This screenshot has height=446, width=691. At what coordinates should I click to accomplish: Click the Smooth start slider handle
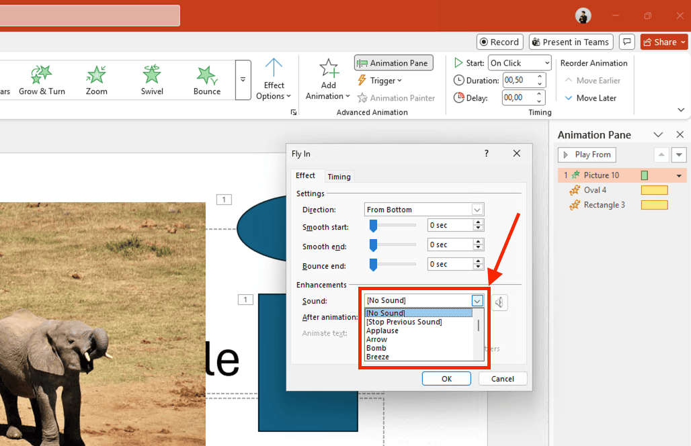(x=374, y=226)
